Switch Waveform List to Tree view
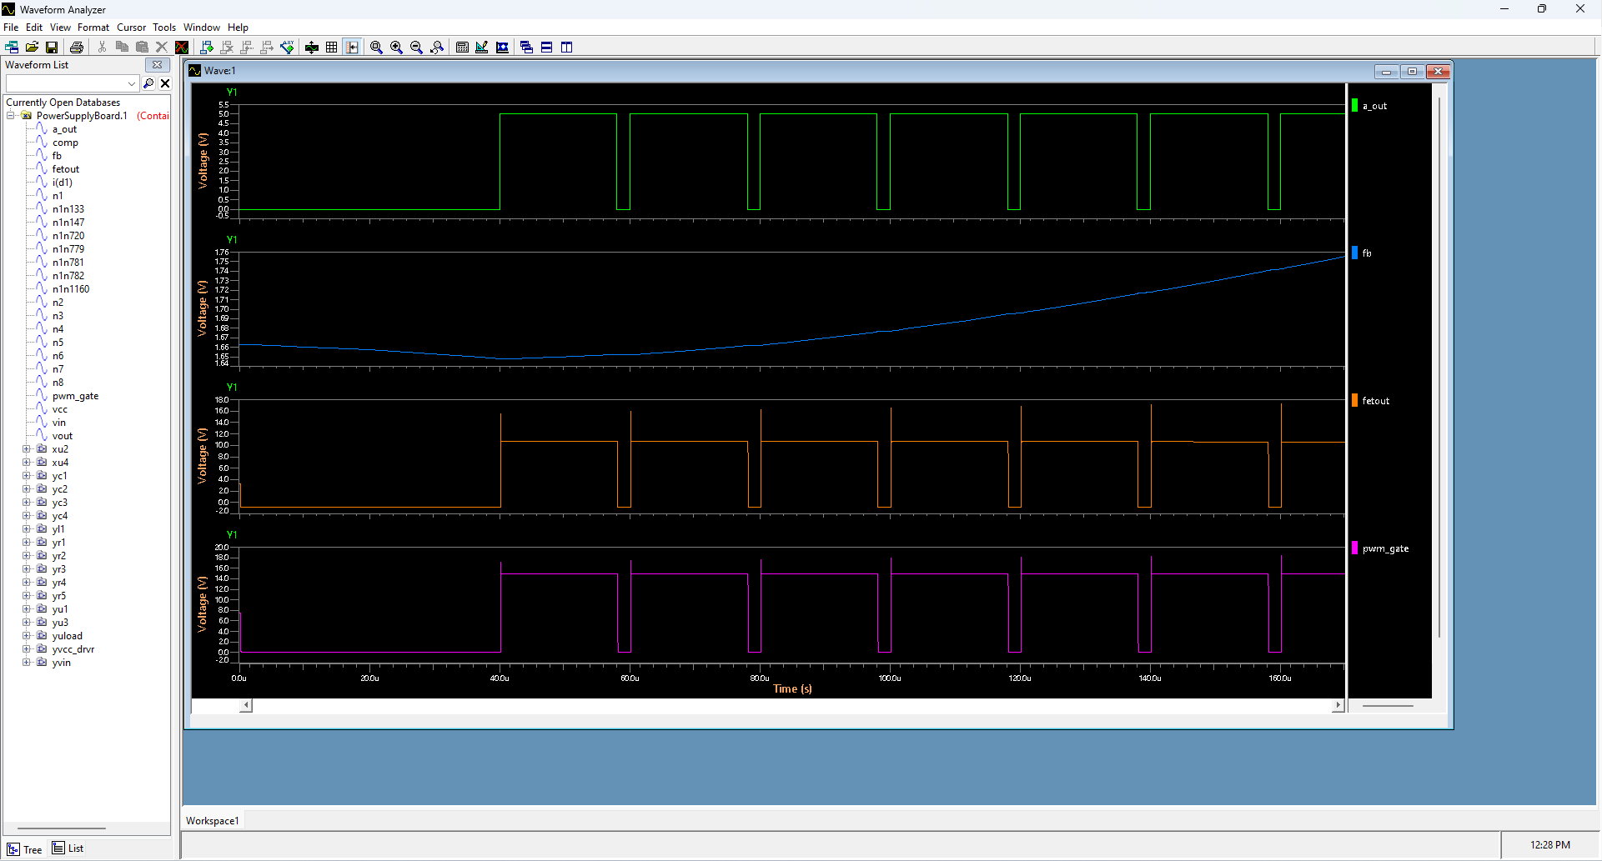Viewport: 1602px width, 861px height. (24, 849)
